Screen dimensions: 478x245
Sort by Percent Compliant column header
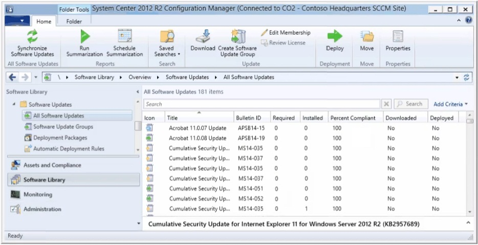tap(353, 118)
